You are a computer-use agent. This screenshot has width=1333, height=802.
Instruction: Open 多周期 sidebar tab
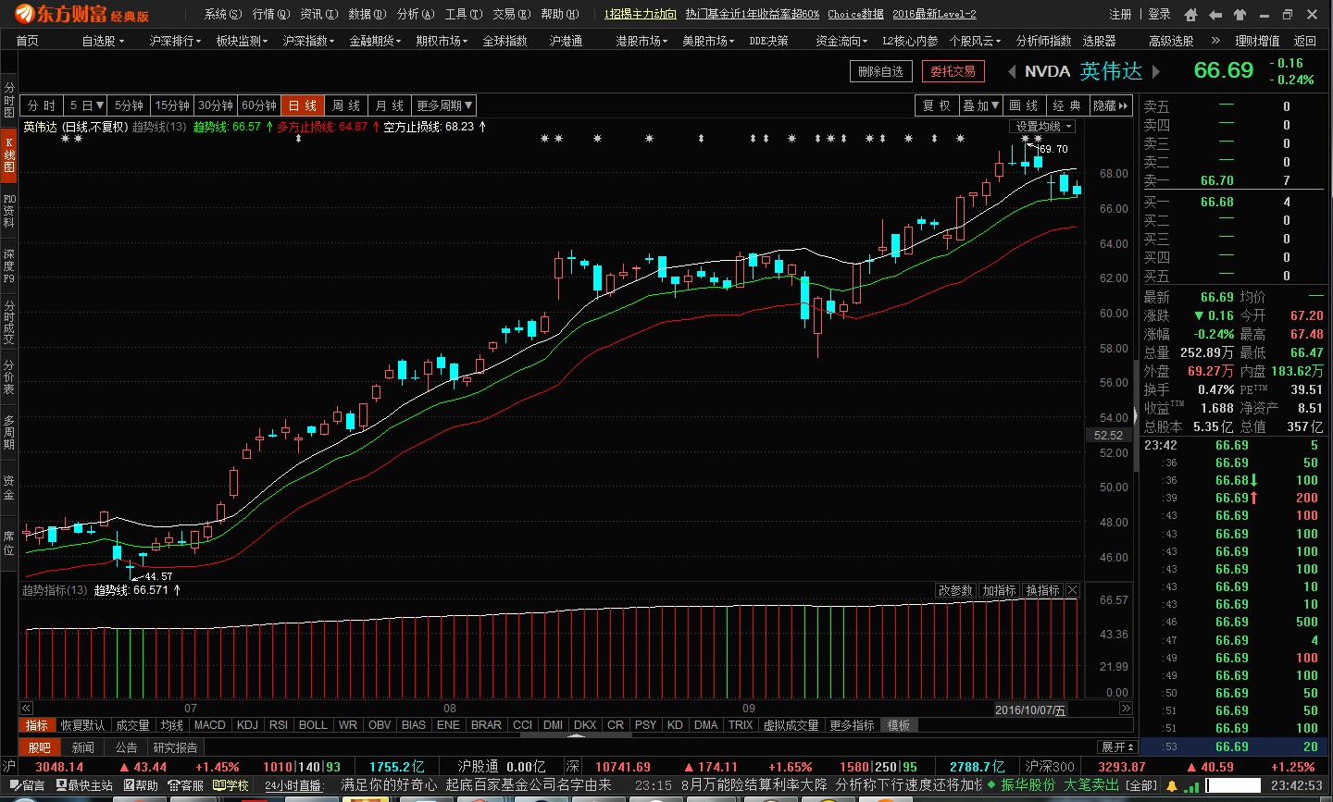(x=9, y=432)
